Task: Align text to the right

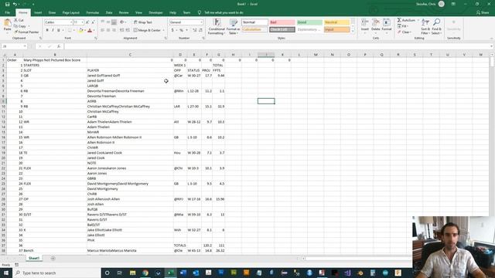Action: pos(114,30)
